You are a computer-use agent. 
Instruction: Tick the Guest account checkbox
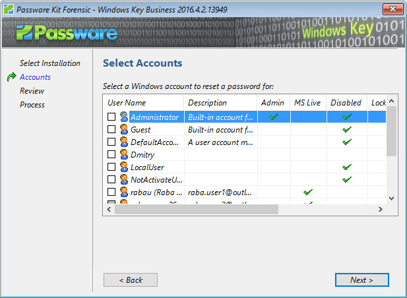click(x=111, y=129)
